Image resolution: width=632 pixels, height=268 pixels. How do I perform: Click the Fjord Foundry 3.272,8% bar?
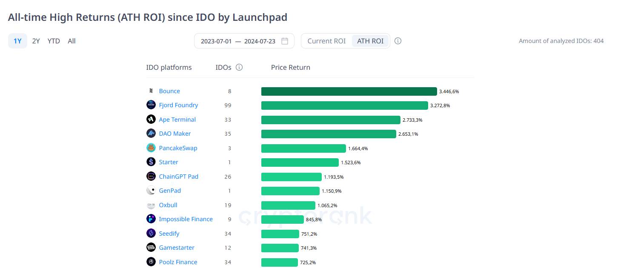click(x=345, y=105)
